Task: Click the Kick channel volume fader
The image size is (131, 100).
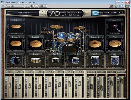Action: pyautogui.click(x=9, y=85)
